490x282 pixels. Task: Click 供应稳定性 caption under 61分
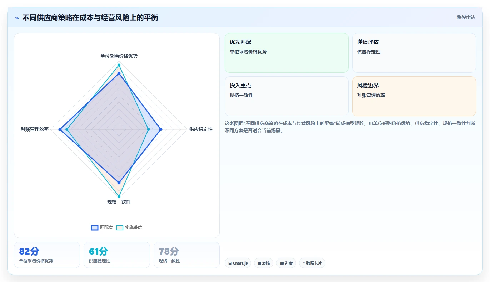click(99, 261)
